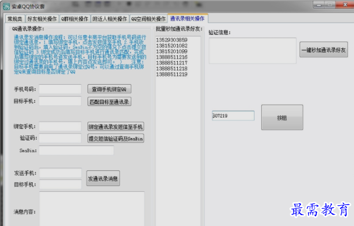Click 一键秒加通讯录好友 button
354x226 pixels.
point(324,50)
